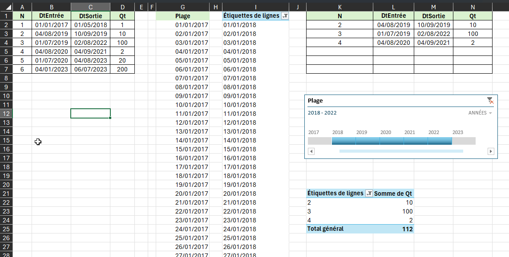Open filter dropdown of lower pivot Étiquettes de lignes
Viewport: 509px width, 257px height.
click(x=369, y=194)
